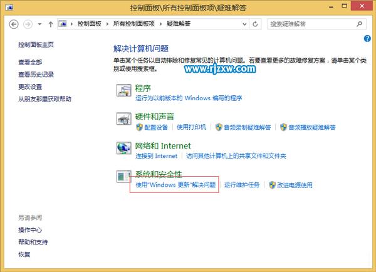Open the 网络和 Internet heading
This screenshot has height=272, width=376.
[x=163, y=146]
